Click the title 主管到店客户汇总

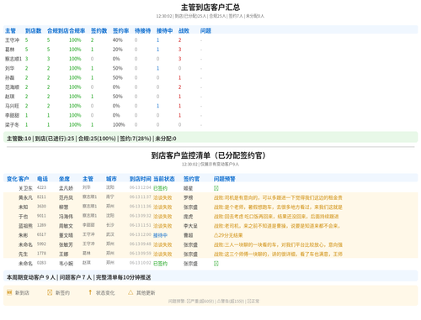tap(210, 7)
